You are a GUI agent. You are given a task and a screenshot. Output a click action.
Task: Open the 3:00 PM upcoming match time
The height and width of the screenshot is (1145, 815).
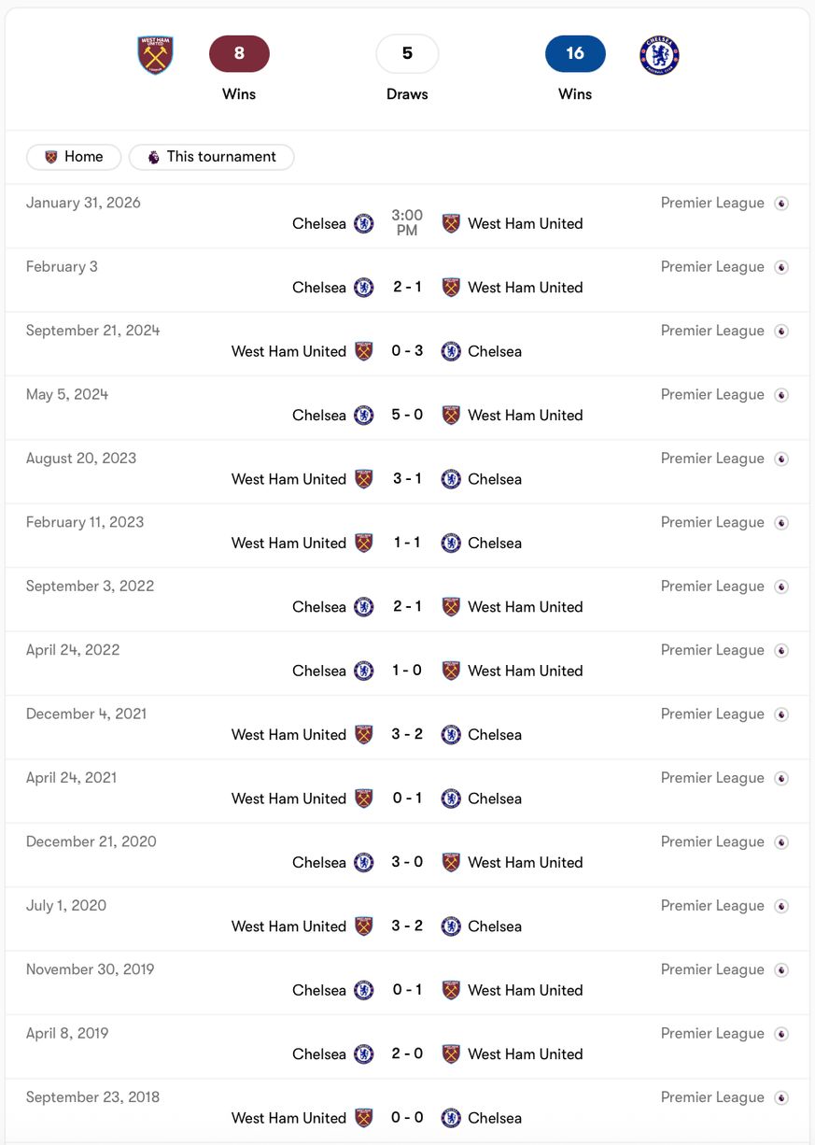(407, 222)
